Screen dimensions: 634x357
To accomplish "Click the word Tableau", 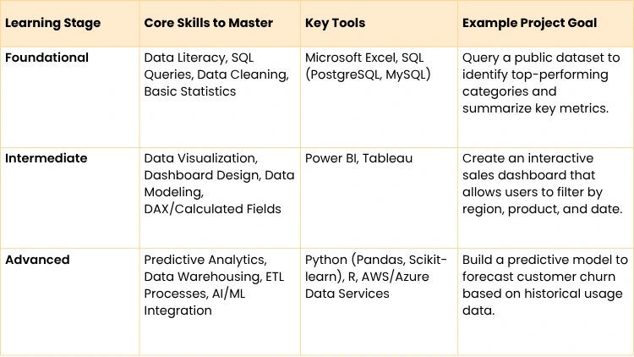I will 389,158.
